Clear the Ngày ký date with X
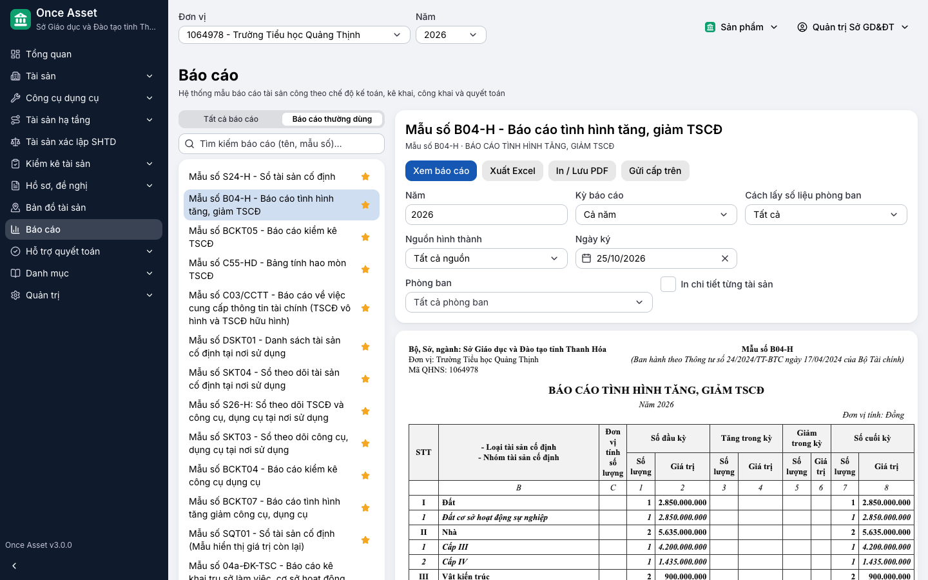This screenshot has height=580, width=928. [725, 258]
